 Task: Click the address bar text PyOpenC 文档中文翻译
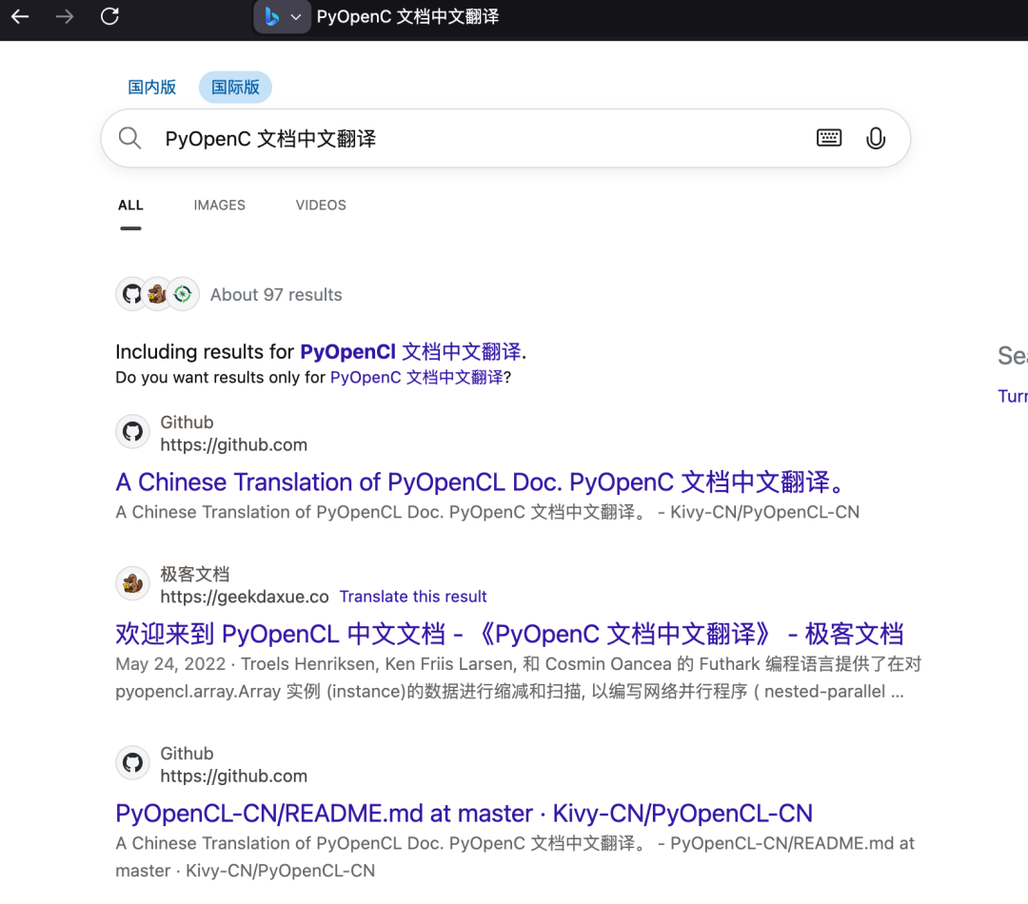pyautogui.click(x=407, y=16)
